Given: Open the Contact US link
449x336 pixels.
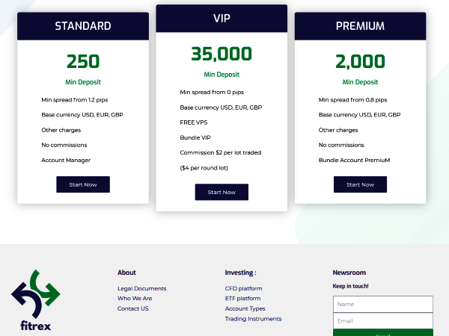Looking at the screenshot, I should coord(133,308).
